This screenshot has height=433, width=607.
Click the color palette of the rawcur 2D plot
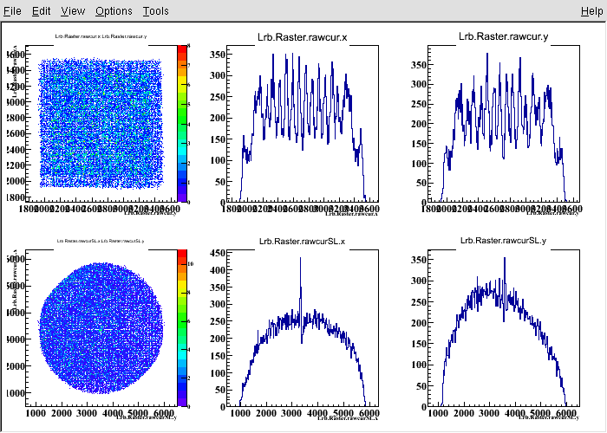(x=182, y=124)
